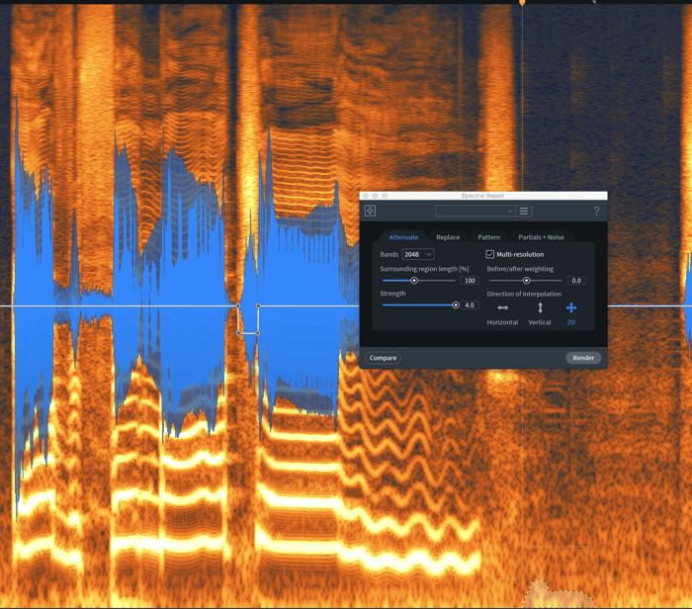
Task: Click the Spectral Repair module icon
Action: click(x=371, y=211)
